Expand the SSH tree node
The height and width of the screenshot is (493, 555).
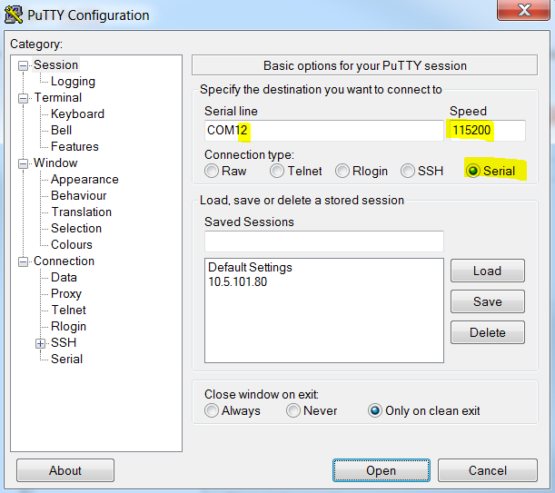point(40,343)
